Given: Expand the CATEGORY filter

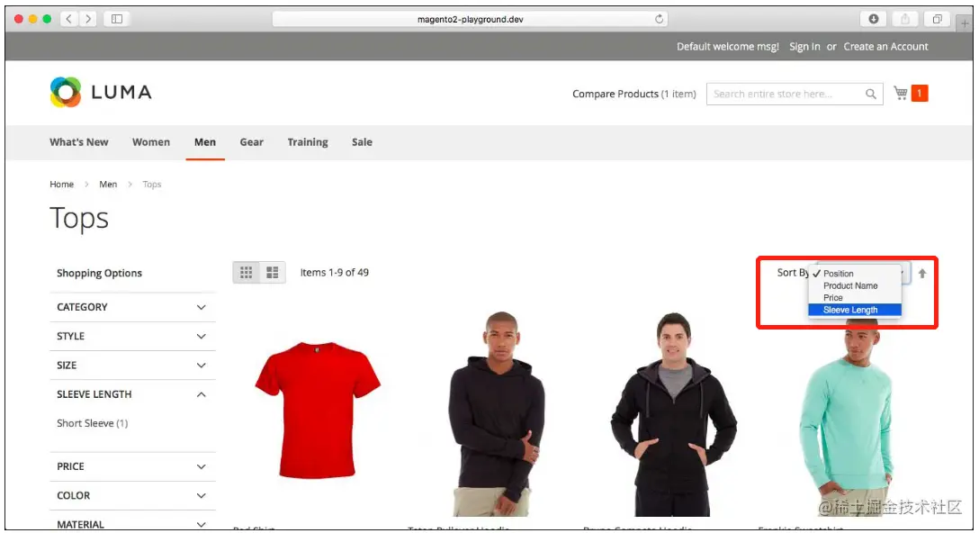Looking at the screenshot, I should 132,307.
